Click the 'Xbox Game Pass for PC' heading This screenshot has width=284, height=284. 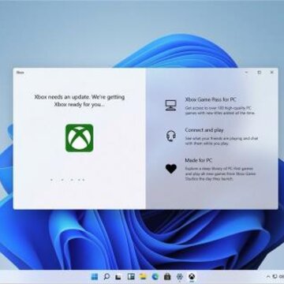click(211, 99)
